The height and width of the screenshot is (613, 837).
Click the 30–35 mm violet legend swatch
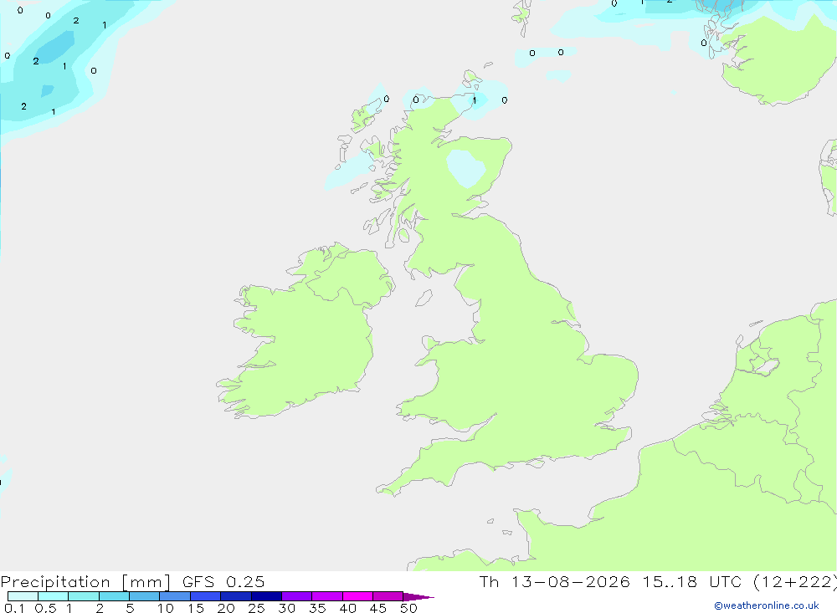[297, 596]
